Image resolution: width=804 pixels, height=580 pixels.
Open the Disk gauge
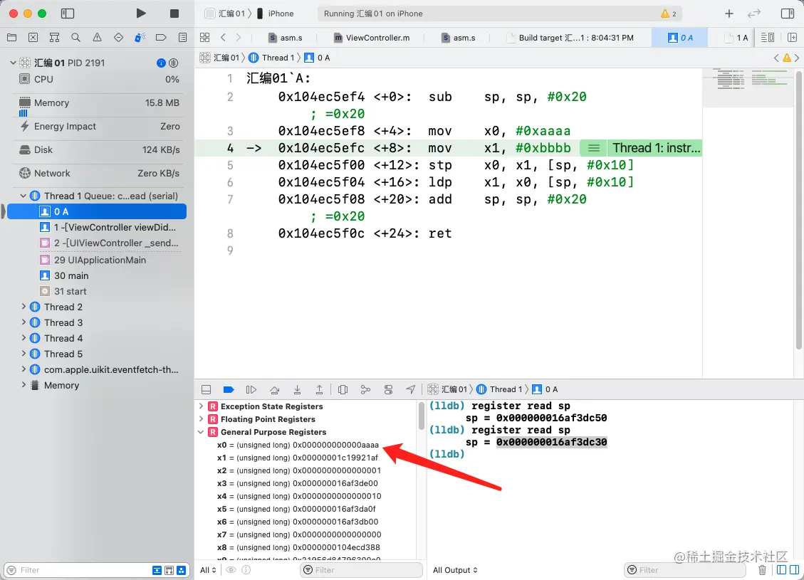99,150
